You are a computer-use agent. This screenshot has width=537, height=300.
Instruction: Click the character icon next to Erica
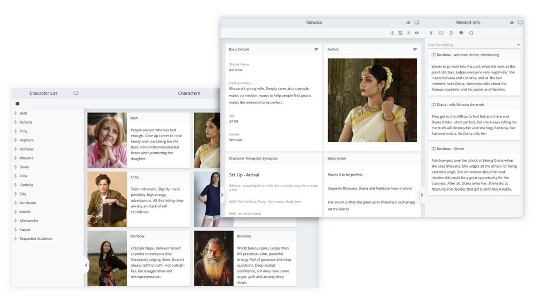coord(16,176)
